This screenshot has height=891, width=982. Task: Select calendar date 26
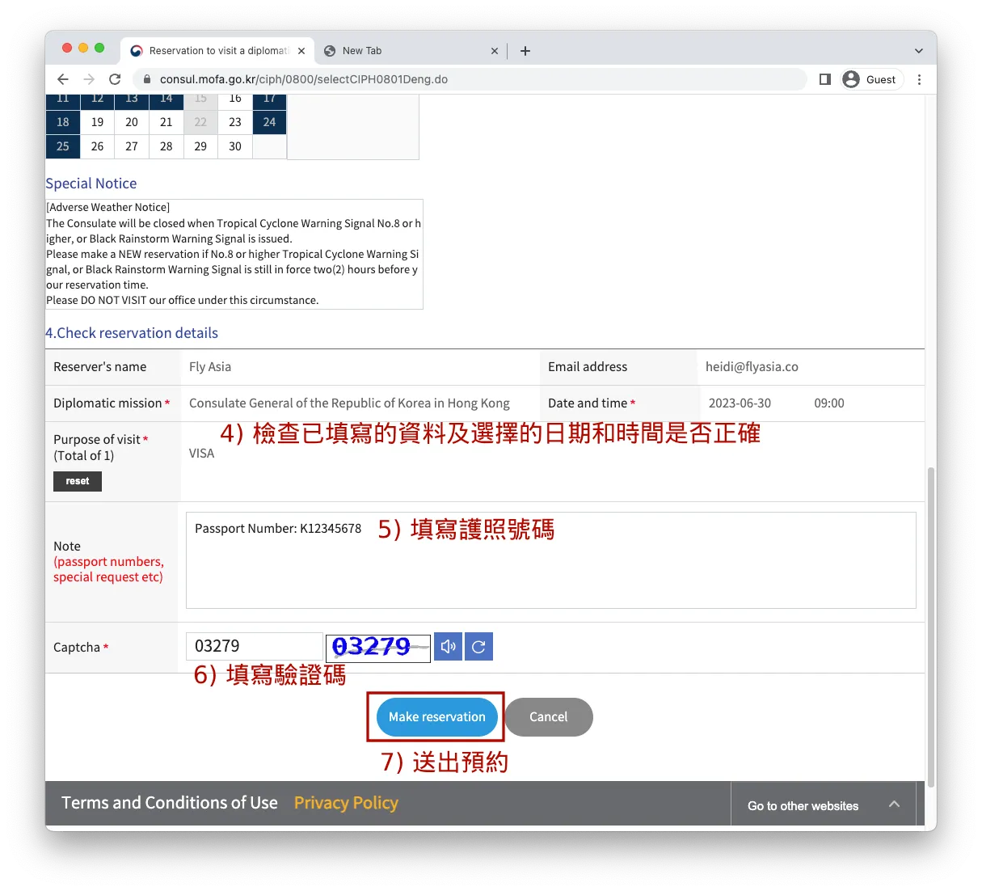97,146
